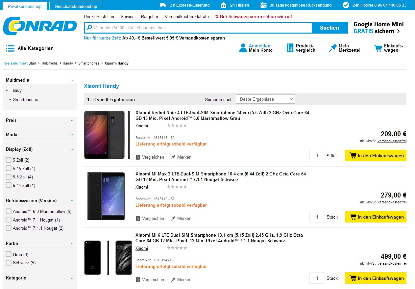Click Multimedia in the breadcrumb
This screenshot has width=415, height=289.
[49, 63]
